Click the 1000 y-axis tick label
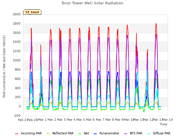 17,61
